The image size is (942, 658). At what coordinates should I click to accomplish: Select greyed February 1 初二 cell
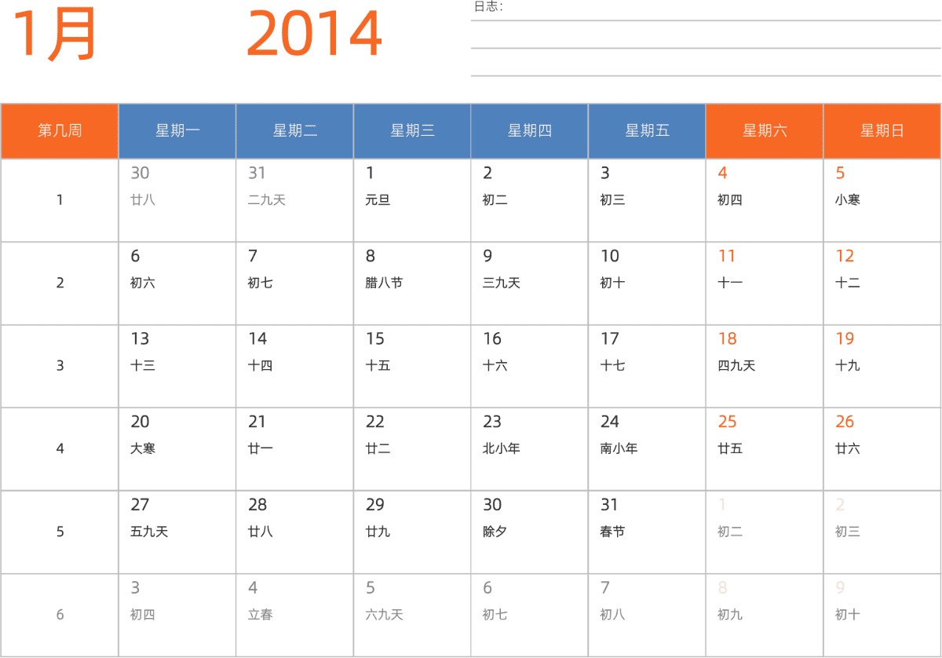click(765, 532)
